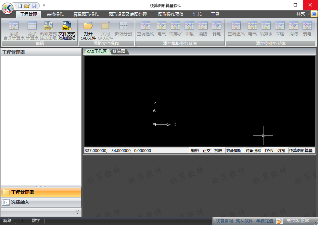Expand the quick access toolbar customize arrow
The image size is (318, 225).
[x=44, y=6]
